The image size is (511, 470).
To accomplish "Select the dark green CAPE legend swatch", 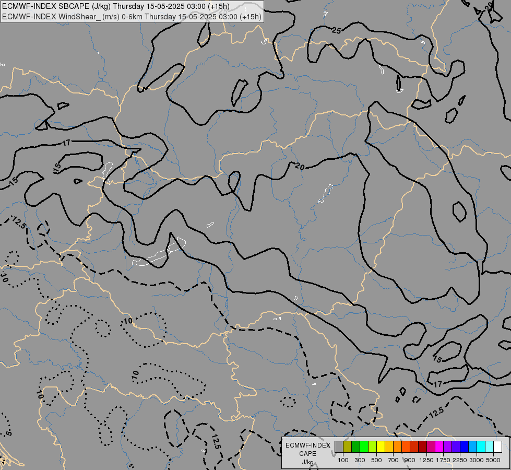I will (x=355, y=447).
